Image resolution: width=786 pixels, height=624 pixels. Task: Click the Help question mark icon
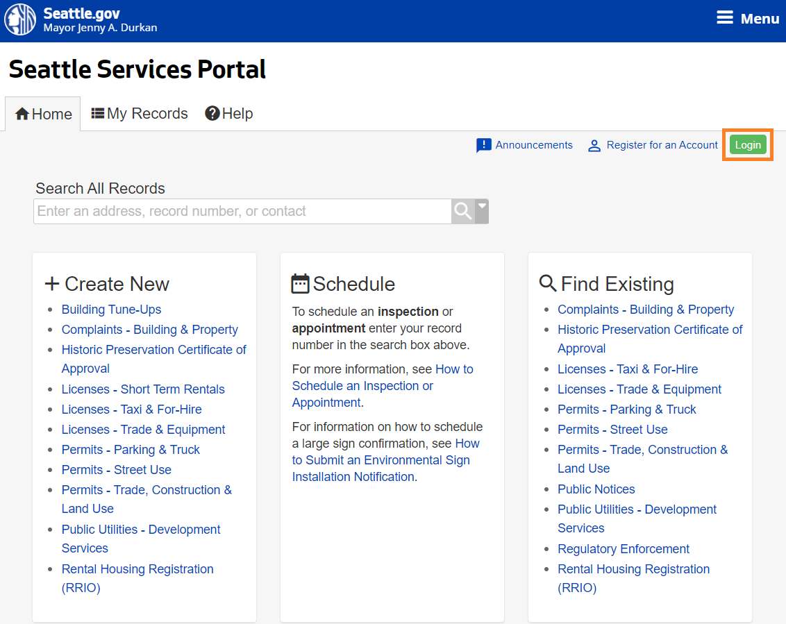tap(212, 113)
